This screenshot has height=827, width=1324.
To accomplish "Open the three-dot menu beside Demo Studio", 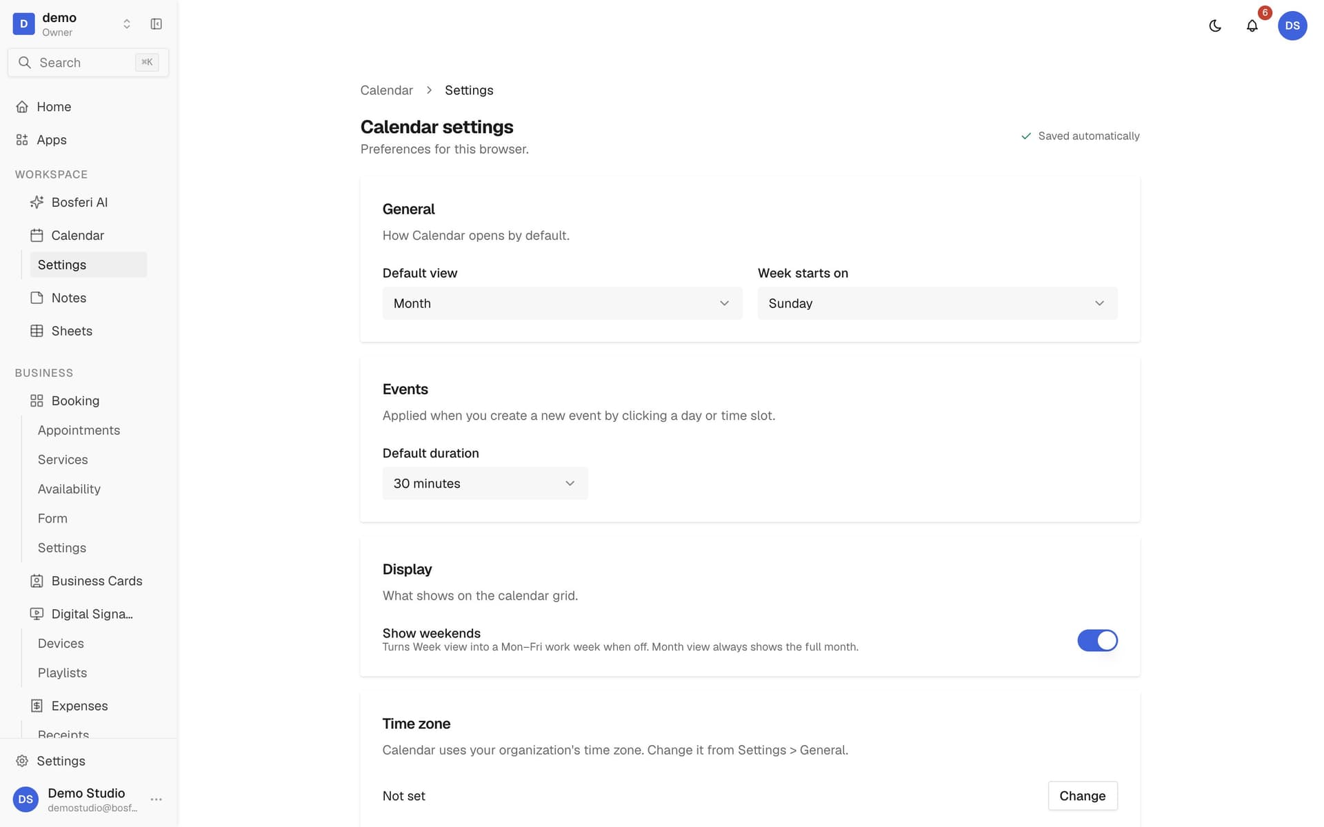I will (x=157, y=799).
